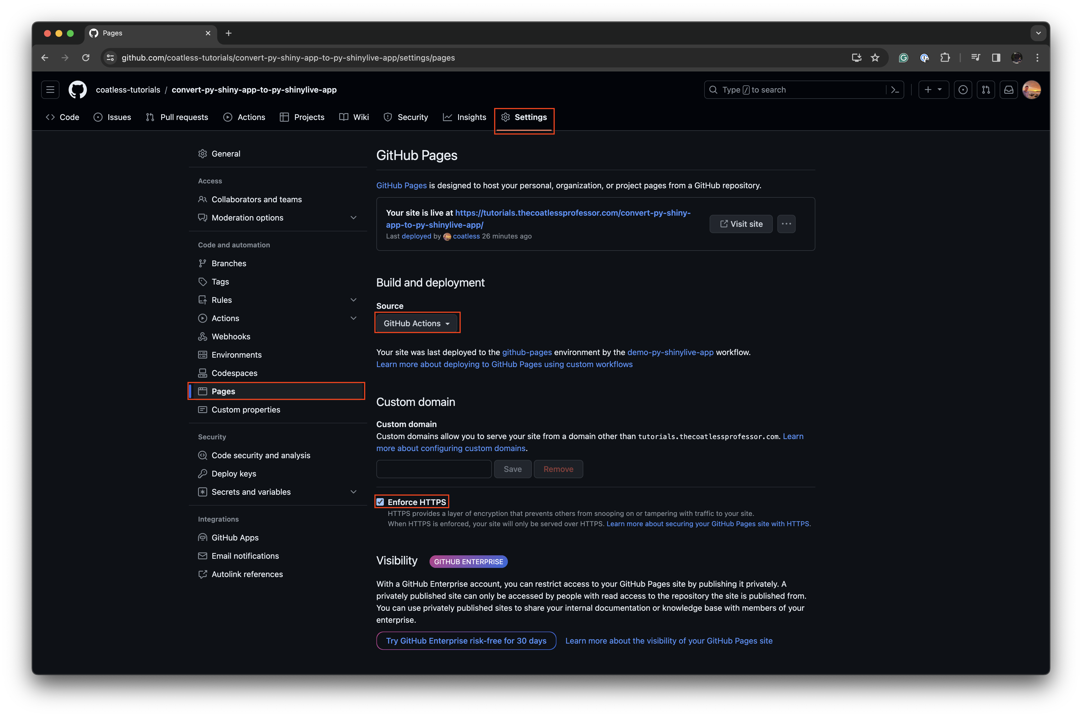The image size is (1082, 717).
Task: Switch to the Insights tab
Action: pyautogui.click(x=465, y=117)
